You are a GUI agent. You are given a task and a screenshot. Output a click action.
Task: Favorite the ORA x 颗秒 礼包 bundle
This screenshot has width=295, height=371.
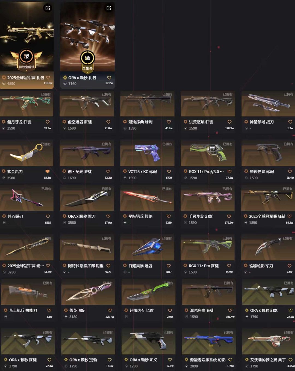point(109,78)
